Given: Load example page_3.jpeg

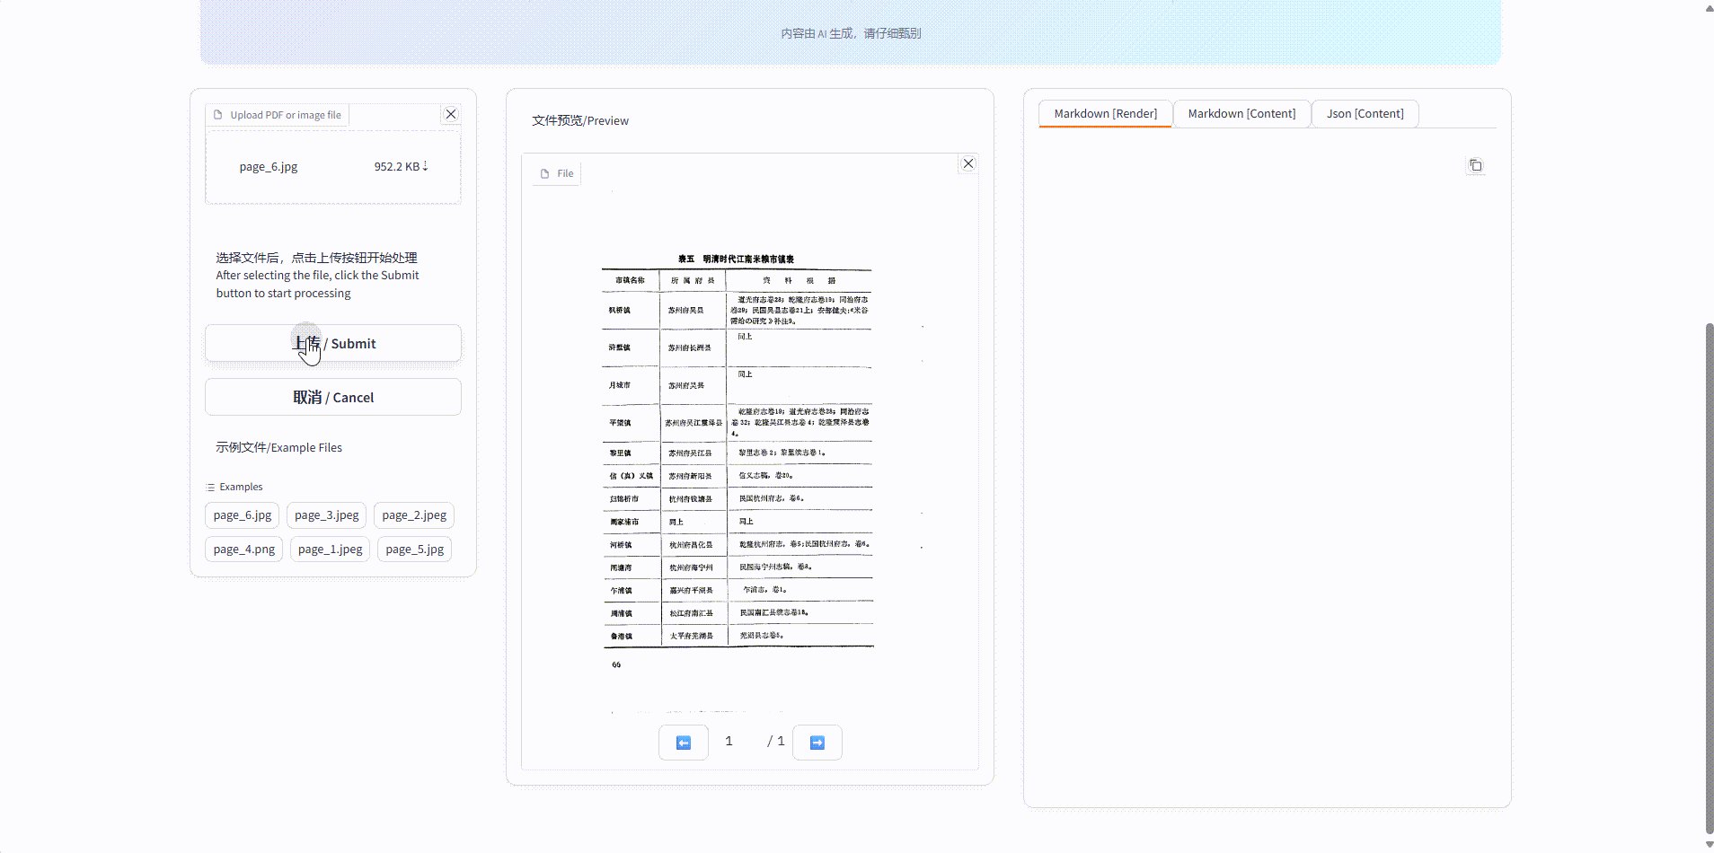Looking at the screenshot, I should pyautogui.click(x=326, y=514).
